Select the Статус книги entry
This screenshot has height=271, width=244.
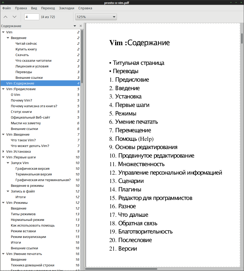[21, 112]
